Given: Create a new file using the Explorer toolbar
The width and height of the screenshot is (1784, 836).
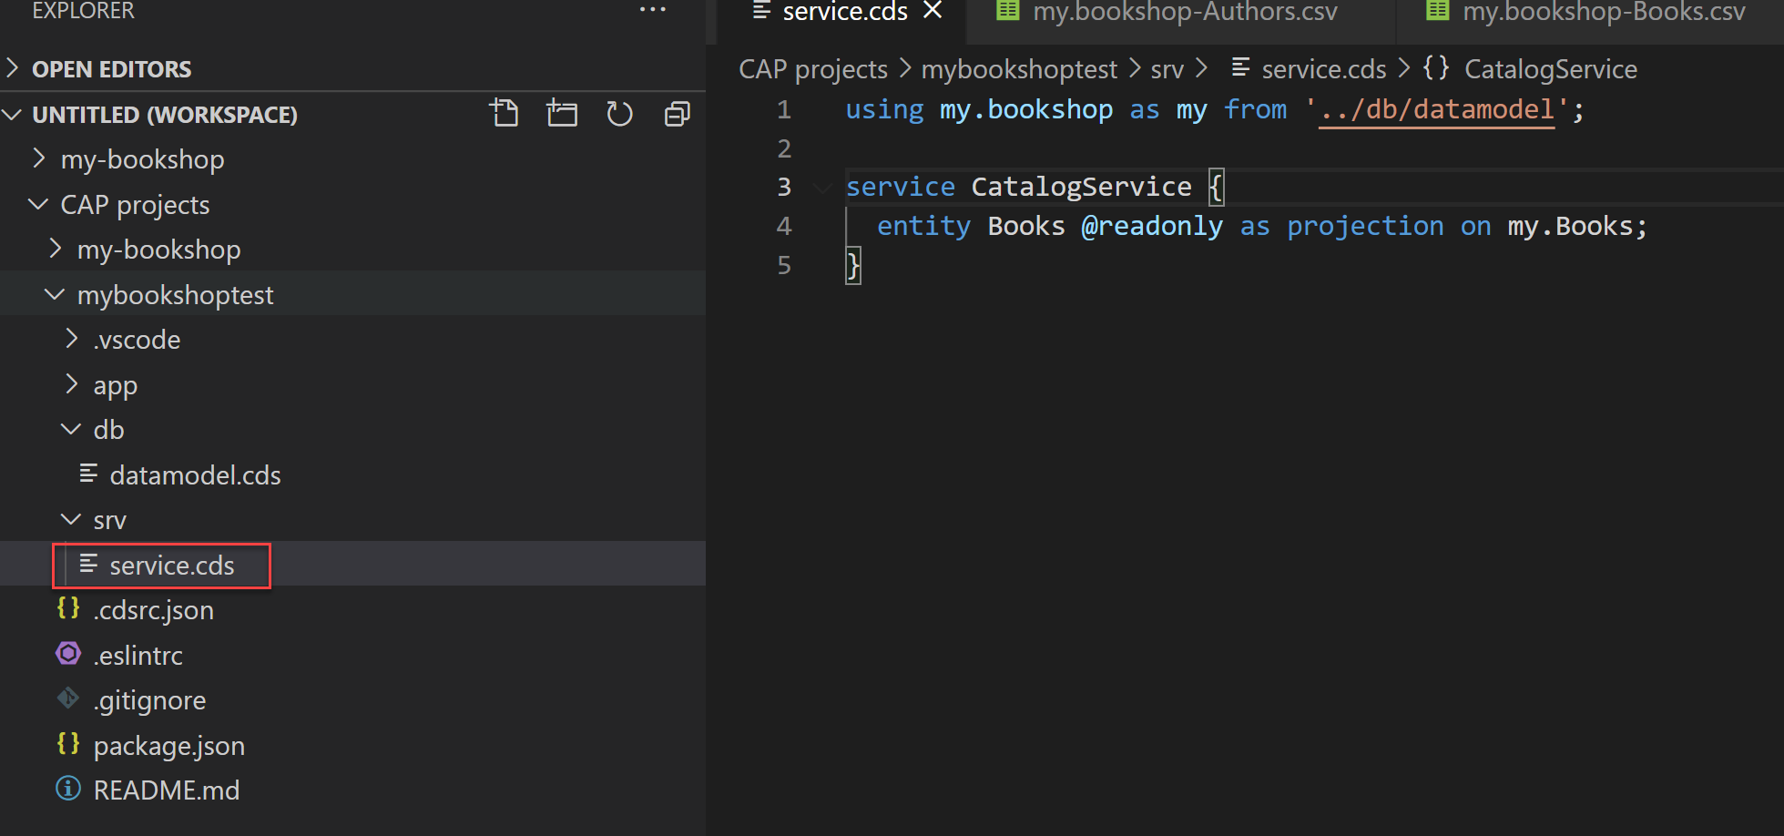Looking at the screenshot, I should click(505, 113).
